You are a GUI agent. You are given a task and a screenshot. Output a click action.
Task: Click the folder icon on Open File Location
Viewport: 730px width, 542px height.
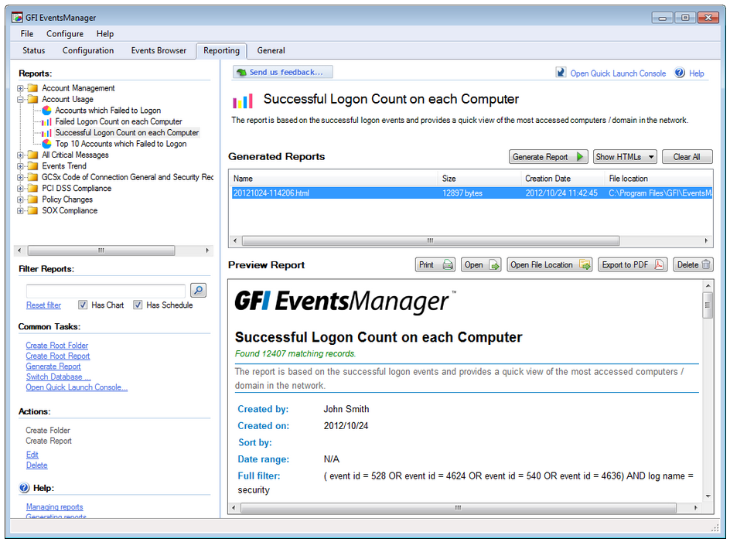pos(585,265)
